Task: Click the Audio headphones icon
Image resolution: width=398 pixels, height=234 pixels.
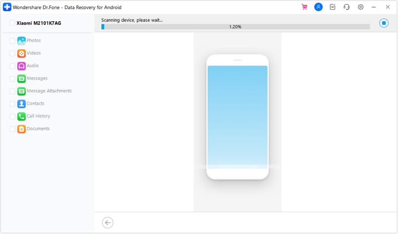Action: coord(22,66)
